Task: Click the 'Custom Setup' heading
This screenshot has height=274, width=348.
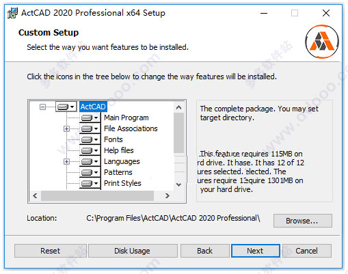Action: point(49,33)
